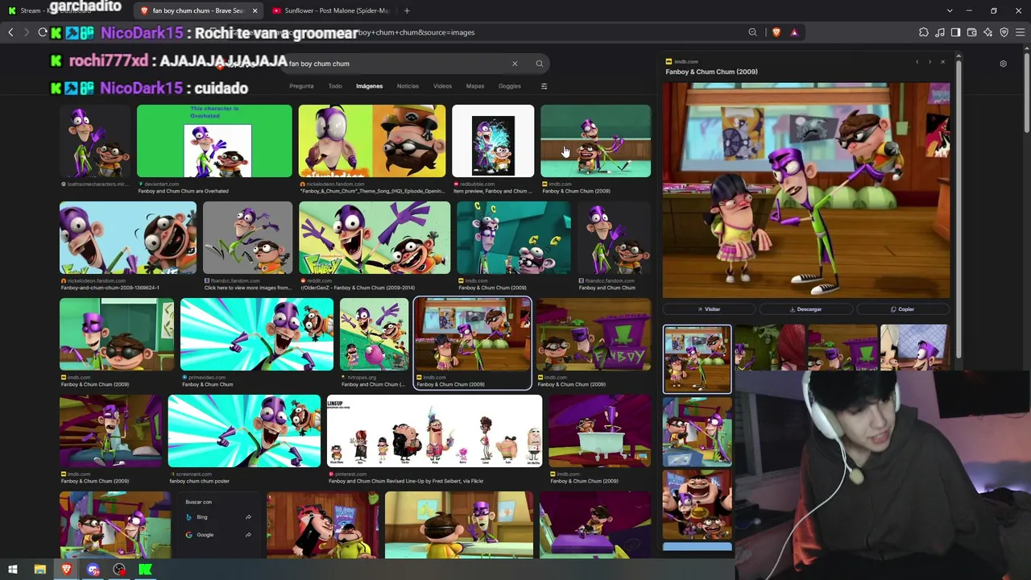Viewport: 1031px width, 580px height.
Task: Open the browser main hamburger menu
Action: click(x=1021, y=32)
